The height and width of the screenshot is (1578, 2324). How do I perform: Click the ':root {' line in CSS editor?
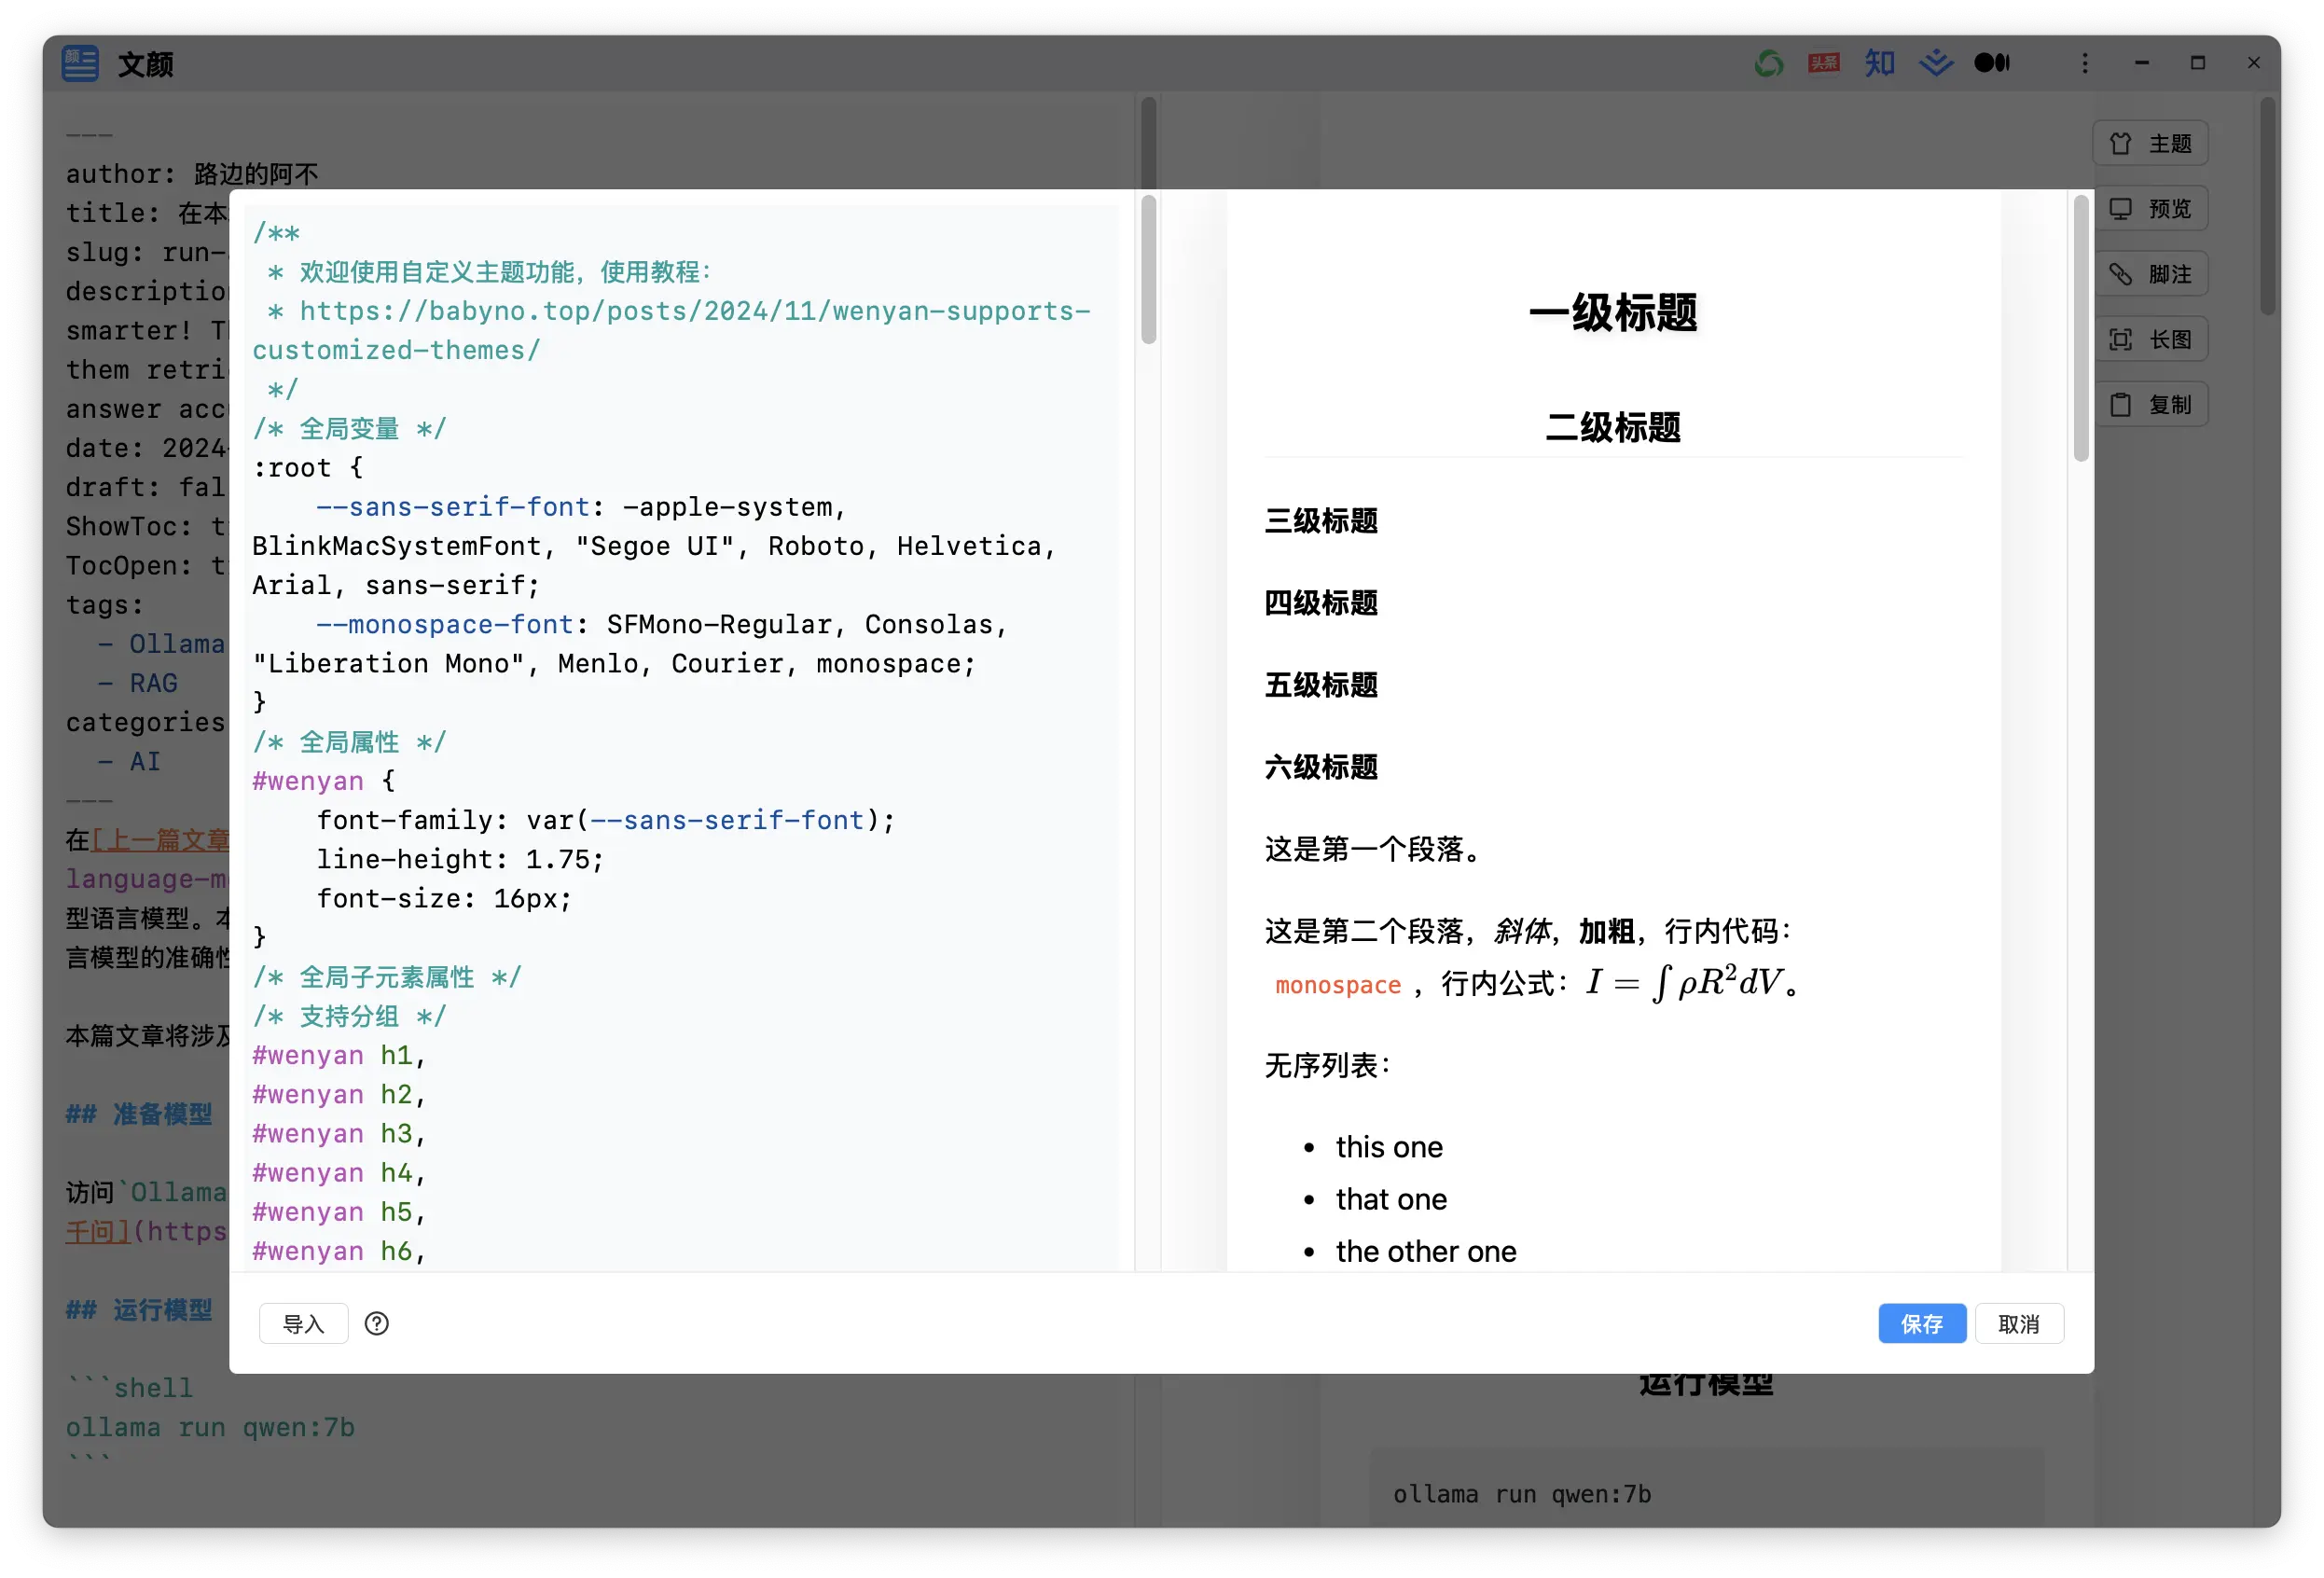[308, 468]
